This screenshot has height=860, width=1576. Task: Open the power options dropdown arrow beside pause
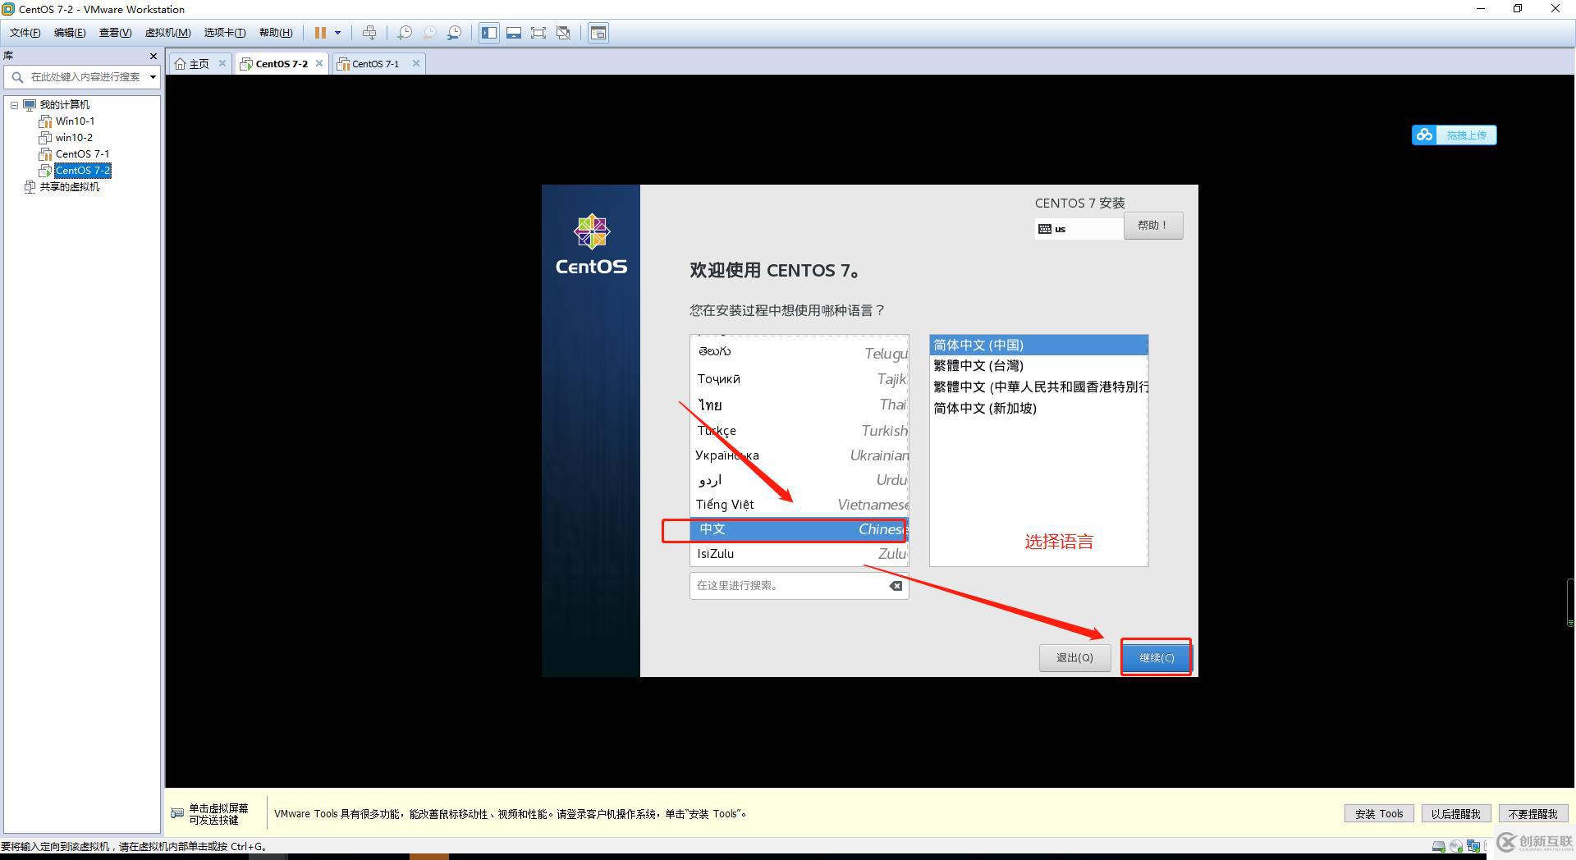pos(337,33)
